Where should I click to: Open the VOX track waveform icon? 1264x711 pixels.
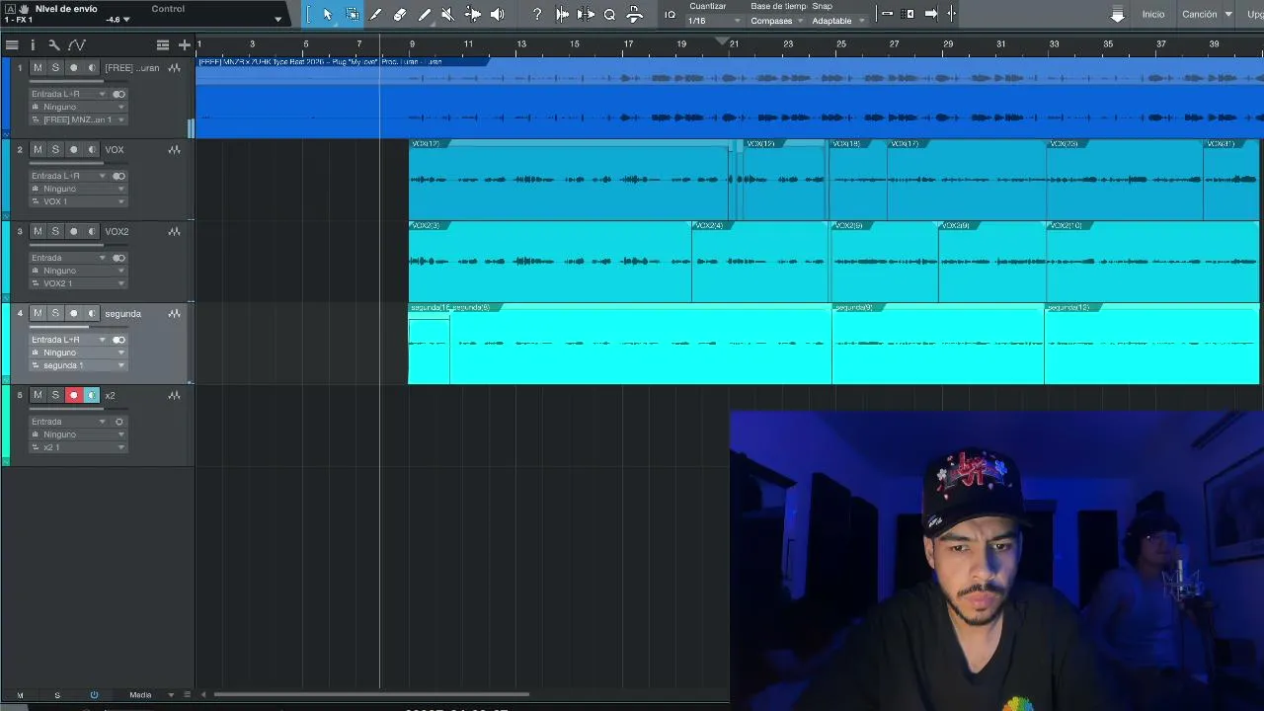click(174, 150)
